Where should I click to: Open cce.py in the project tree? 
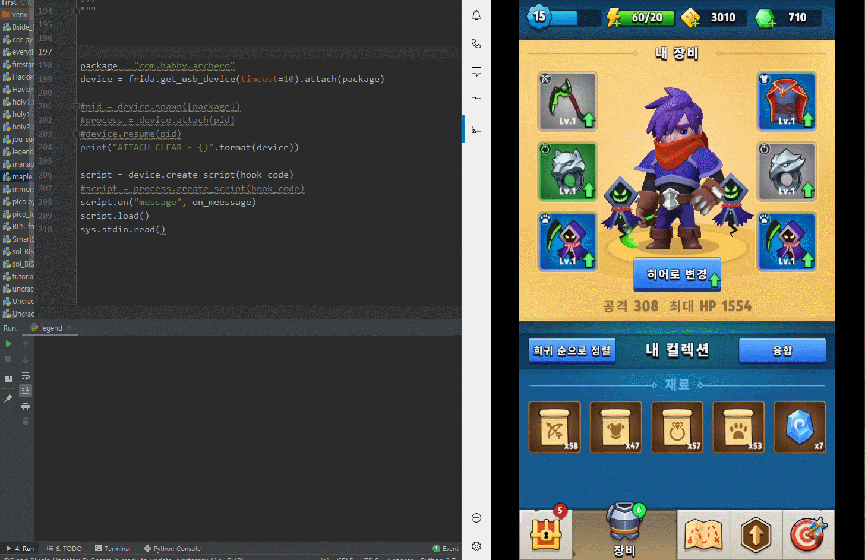click(18, 39)
